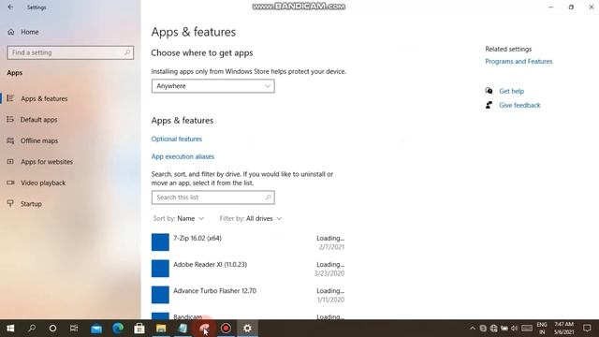Open the network icon in the tray
599x337 pixels.
pyautogui.click(x=493, y=329)
